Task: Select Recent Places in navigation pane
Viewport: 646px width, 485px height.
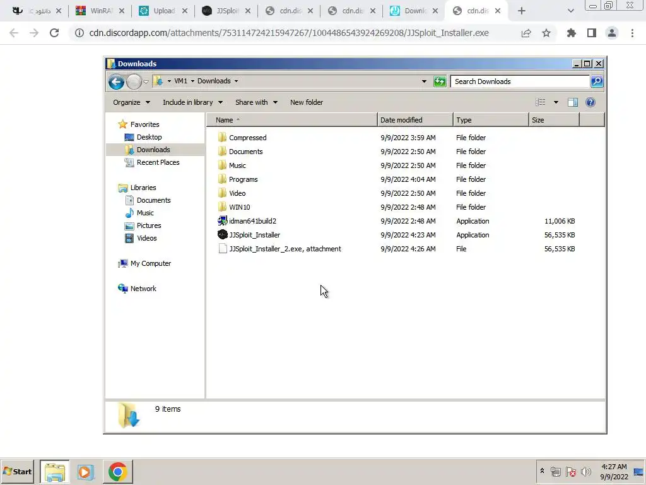Action: pyautogui.click(x=158, y=162)
